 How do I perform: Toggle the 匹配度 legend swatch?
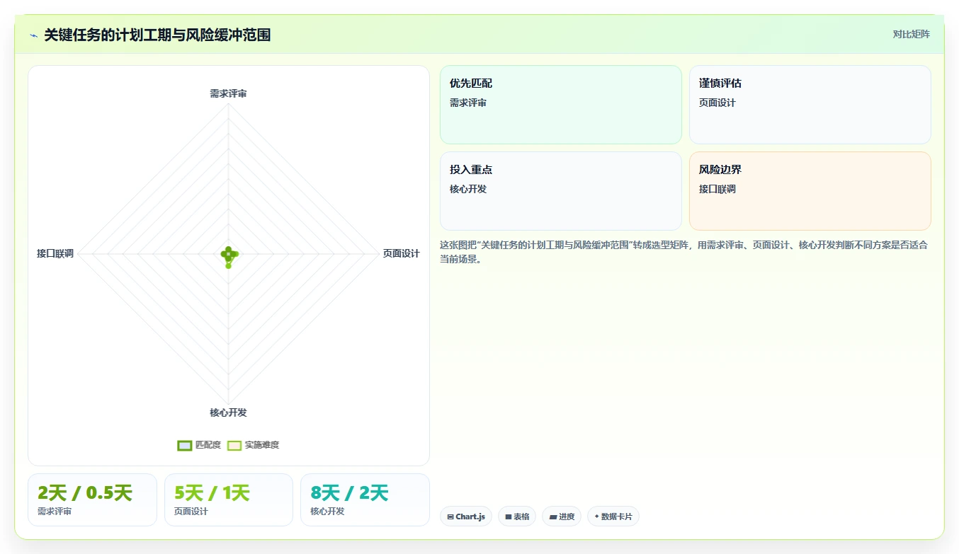click(x=184, y=445)
